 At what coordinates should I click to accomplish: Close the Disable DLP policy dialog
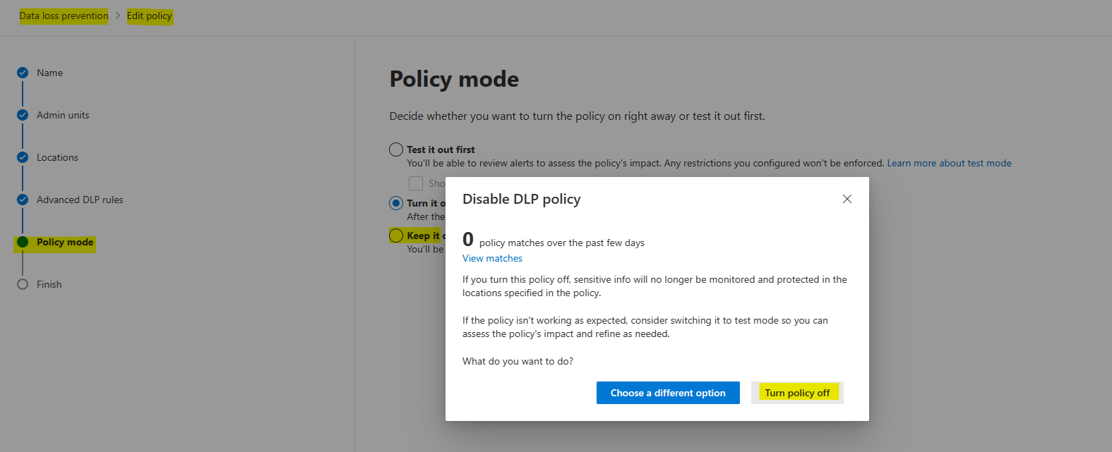847,199
